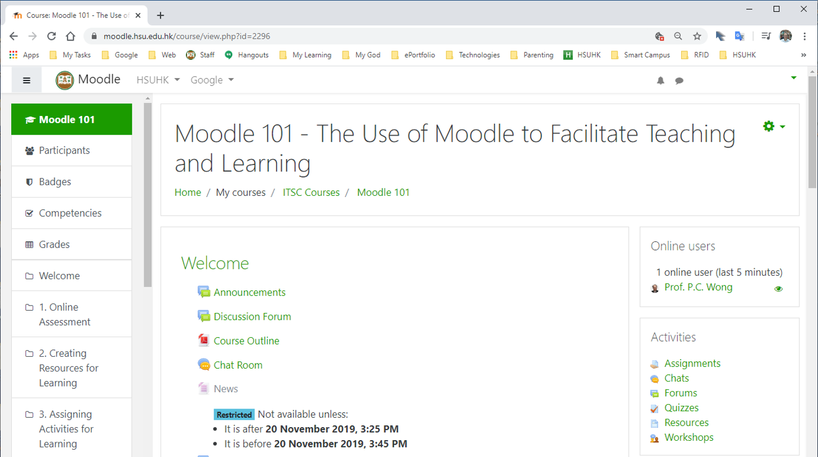Screen dimensions: 818x457
Task: Toggle the sidebar with the hamburger icon
Action: pyautogui.click(x=26, y=79)
